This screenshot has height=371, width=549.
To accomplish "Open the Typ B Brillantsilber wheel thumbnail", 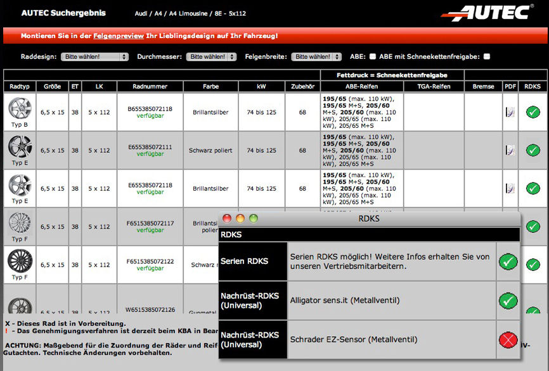I will tap(20, 108).
